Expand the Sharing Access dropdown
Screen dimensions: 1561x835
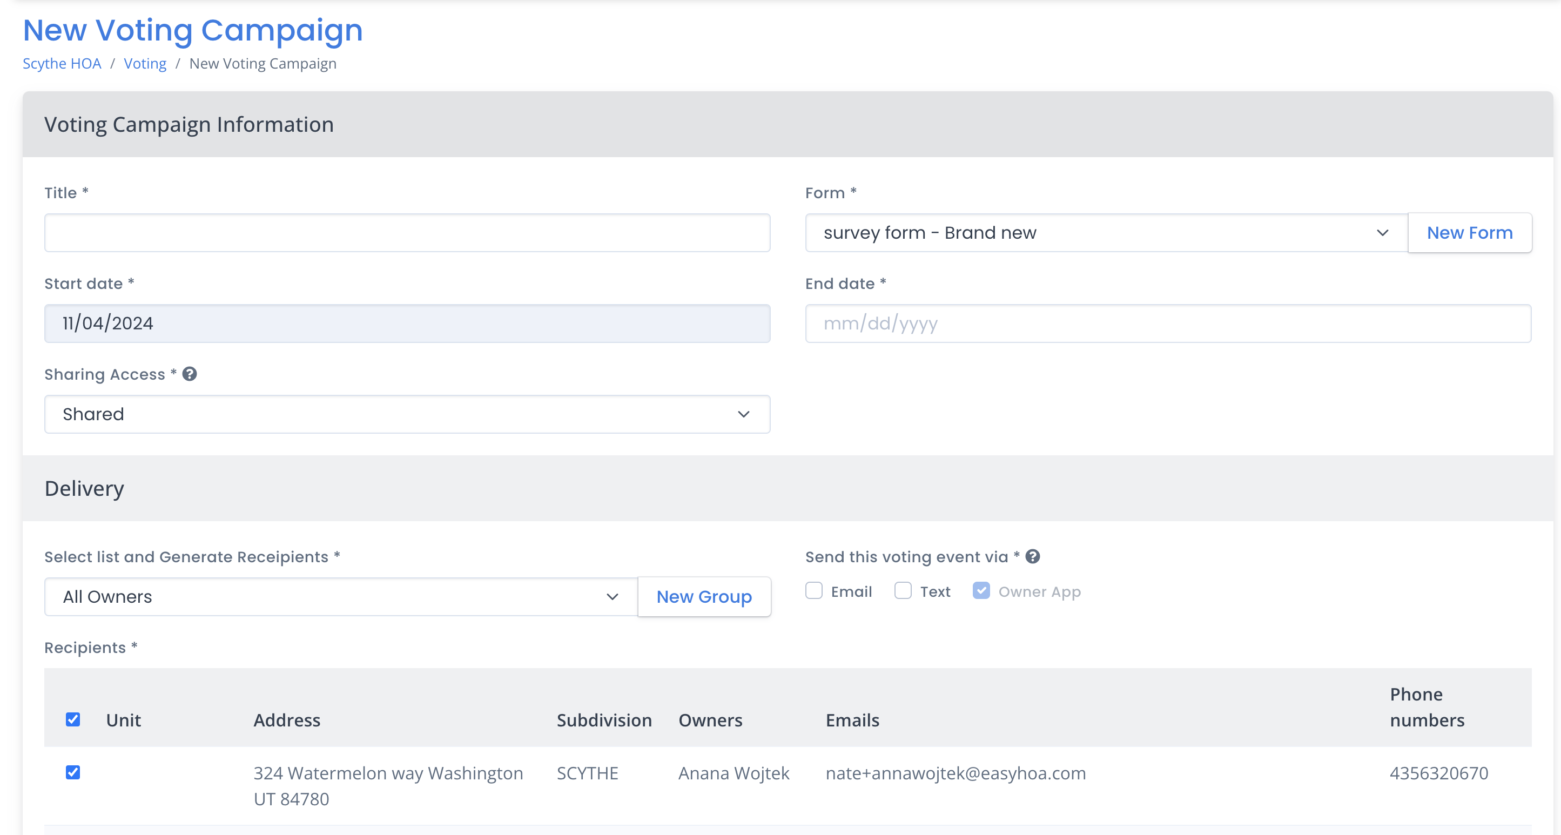pos(407,414)
